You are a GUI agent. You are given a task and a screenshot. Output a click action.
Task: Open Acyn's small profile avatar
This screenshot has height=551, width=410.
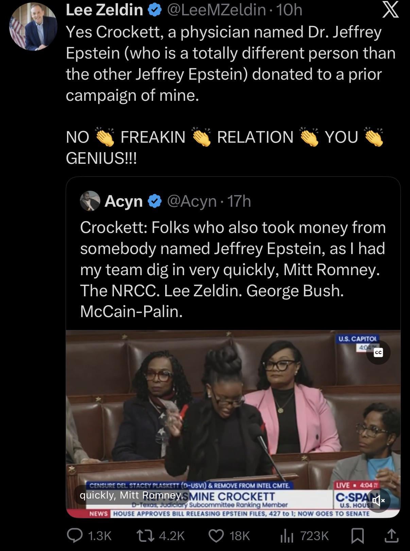click(x=90, y=201)
